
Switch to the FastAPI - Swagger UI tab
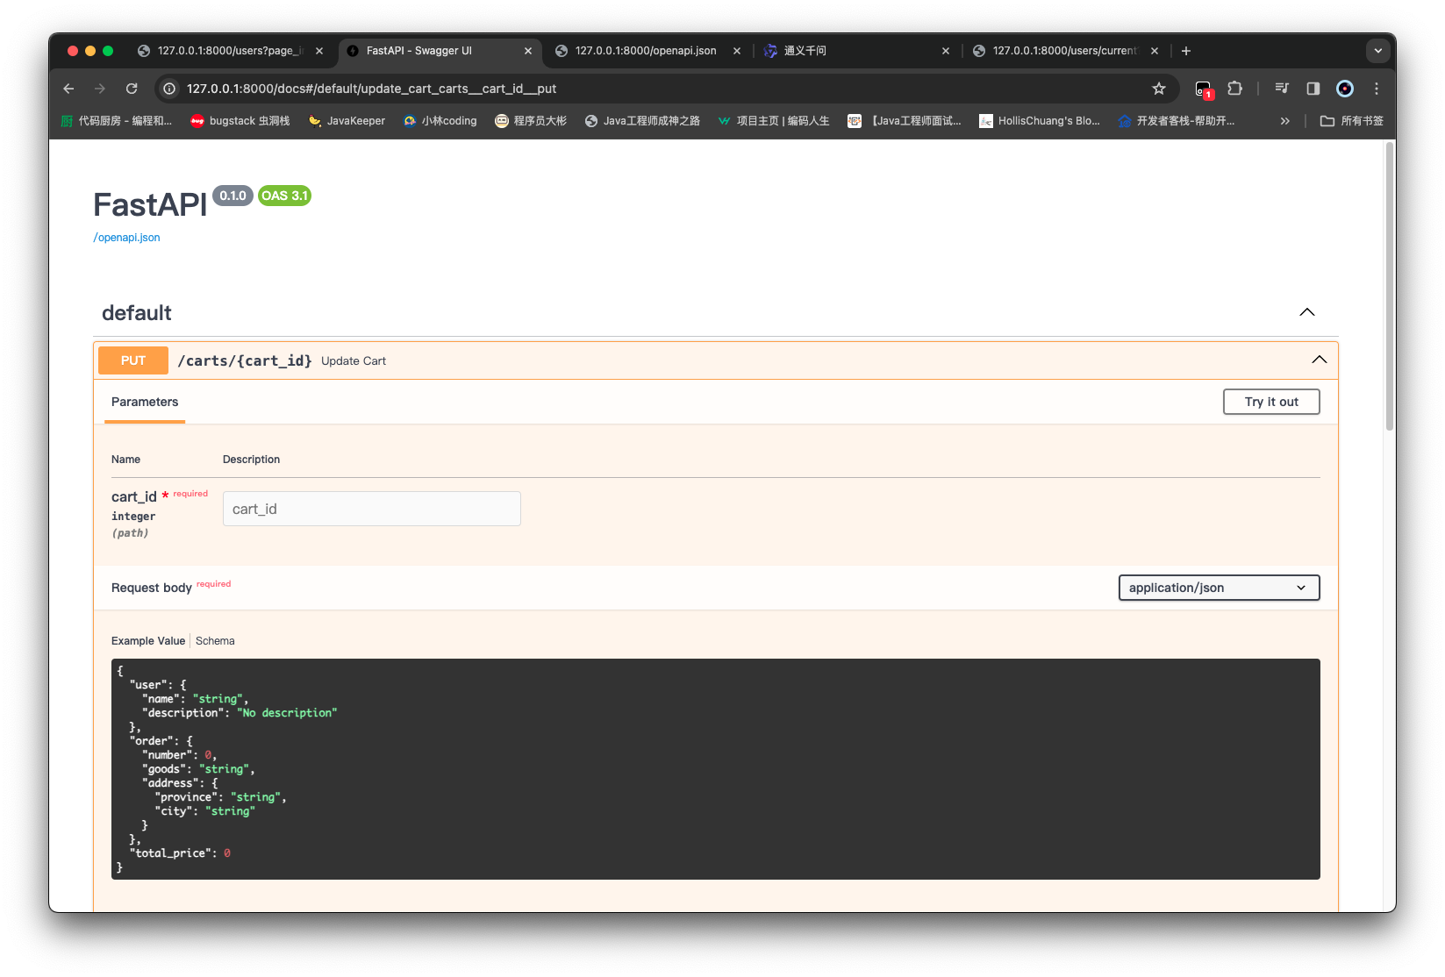pos(439,51)
